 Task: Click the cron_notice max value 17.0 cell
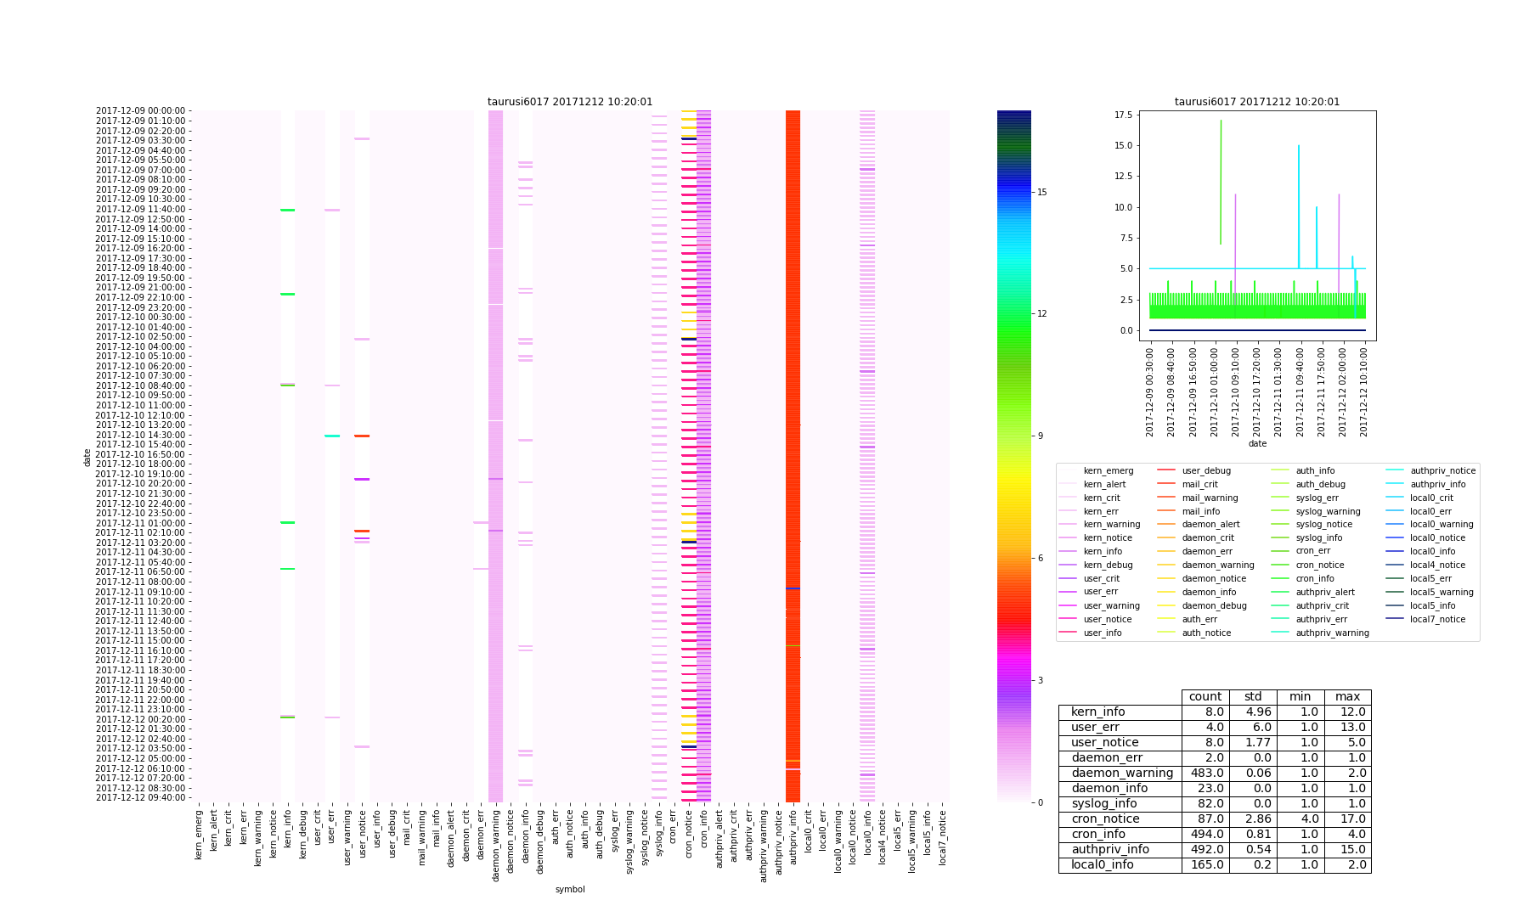coord(1347,819)
